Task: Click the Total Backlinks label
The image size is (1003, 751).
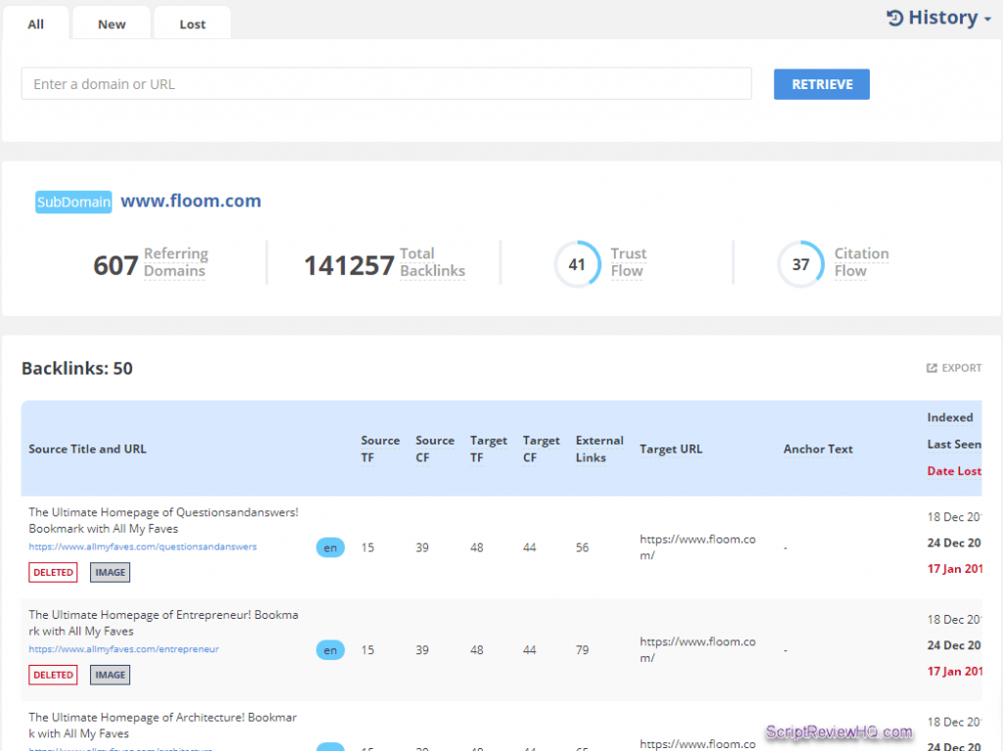Action: tap(432, 262)
